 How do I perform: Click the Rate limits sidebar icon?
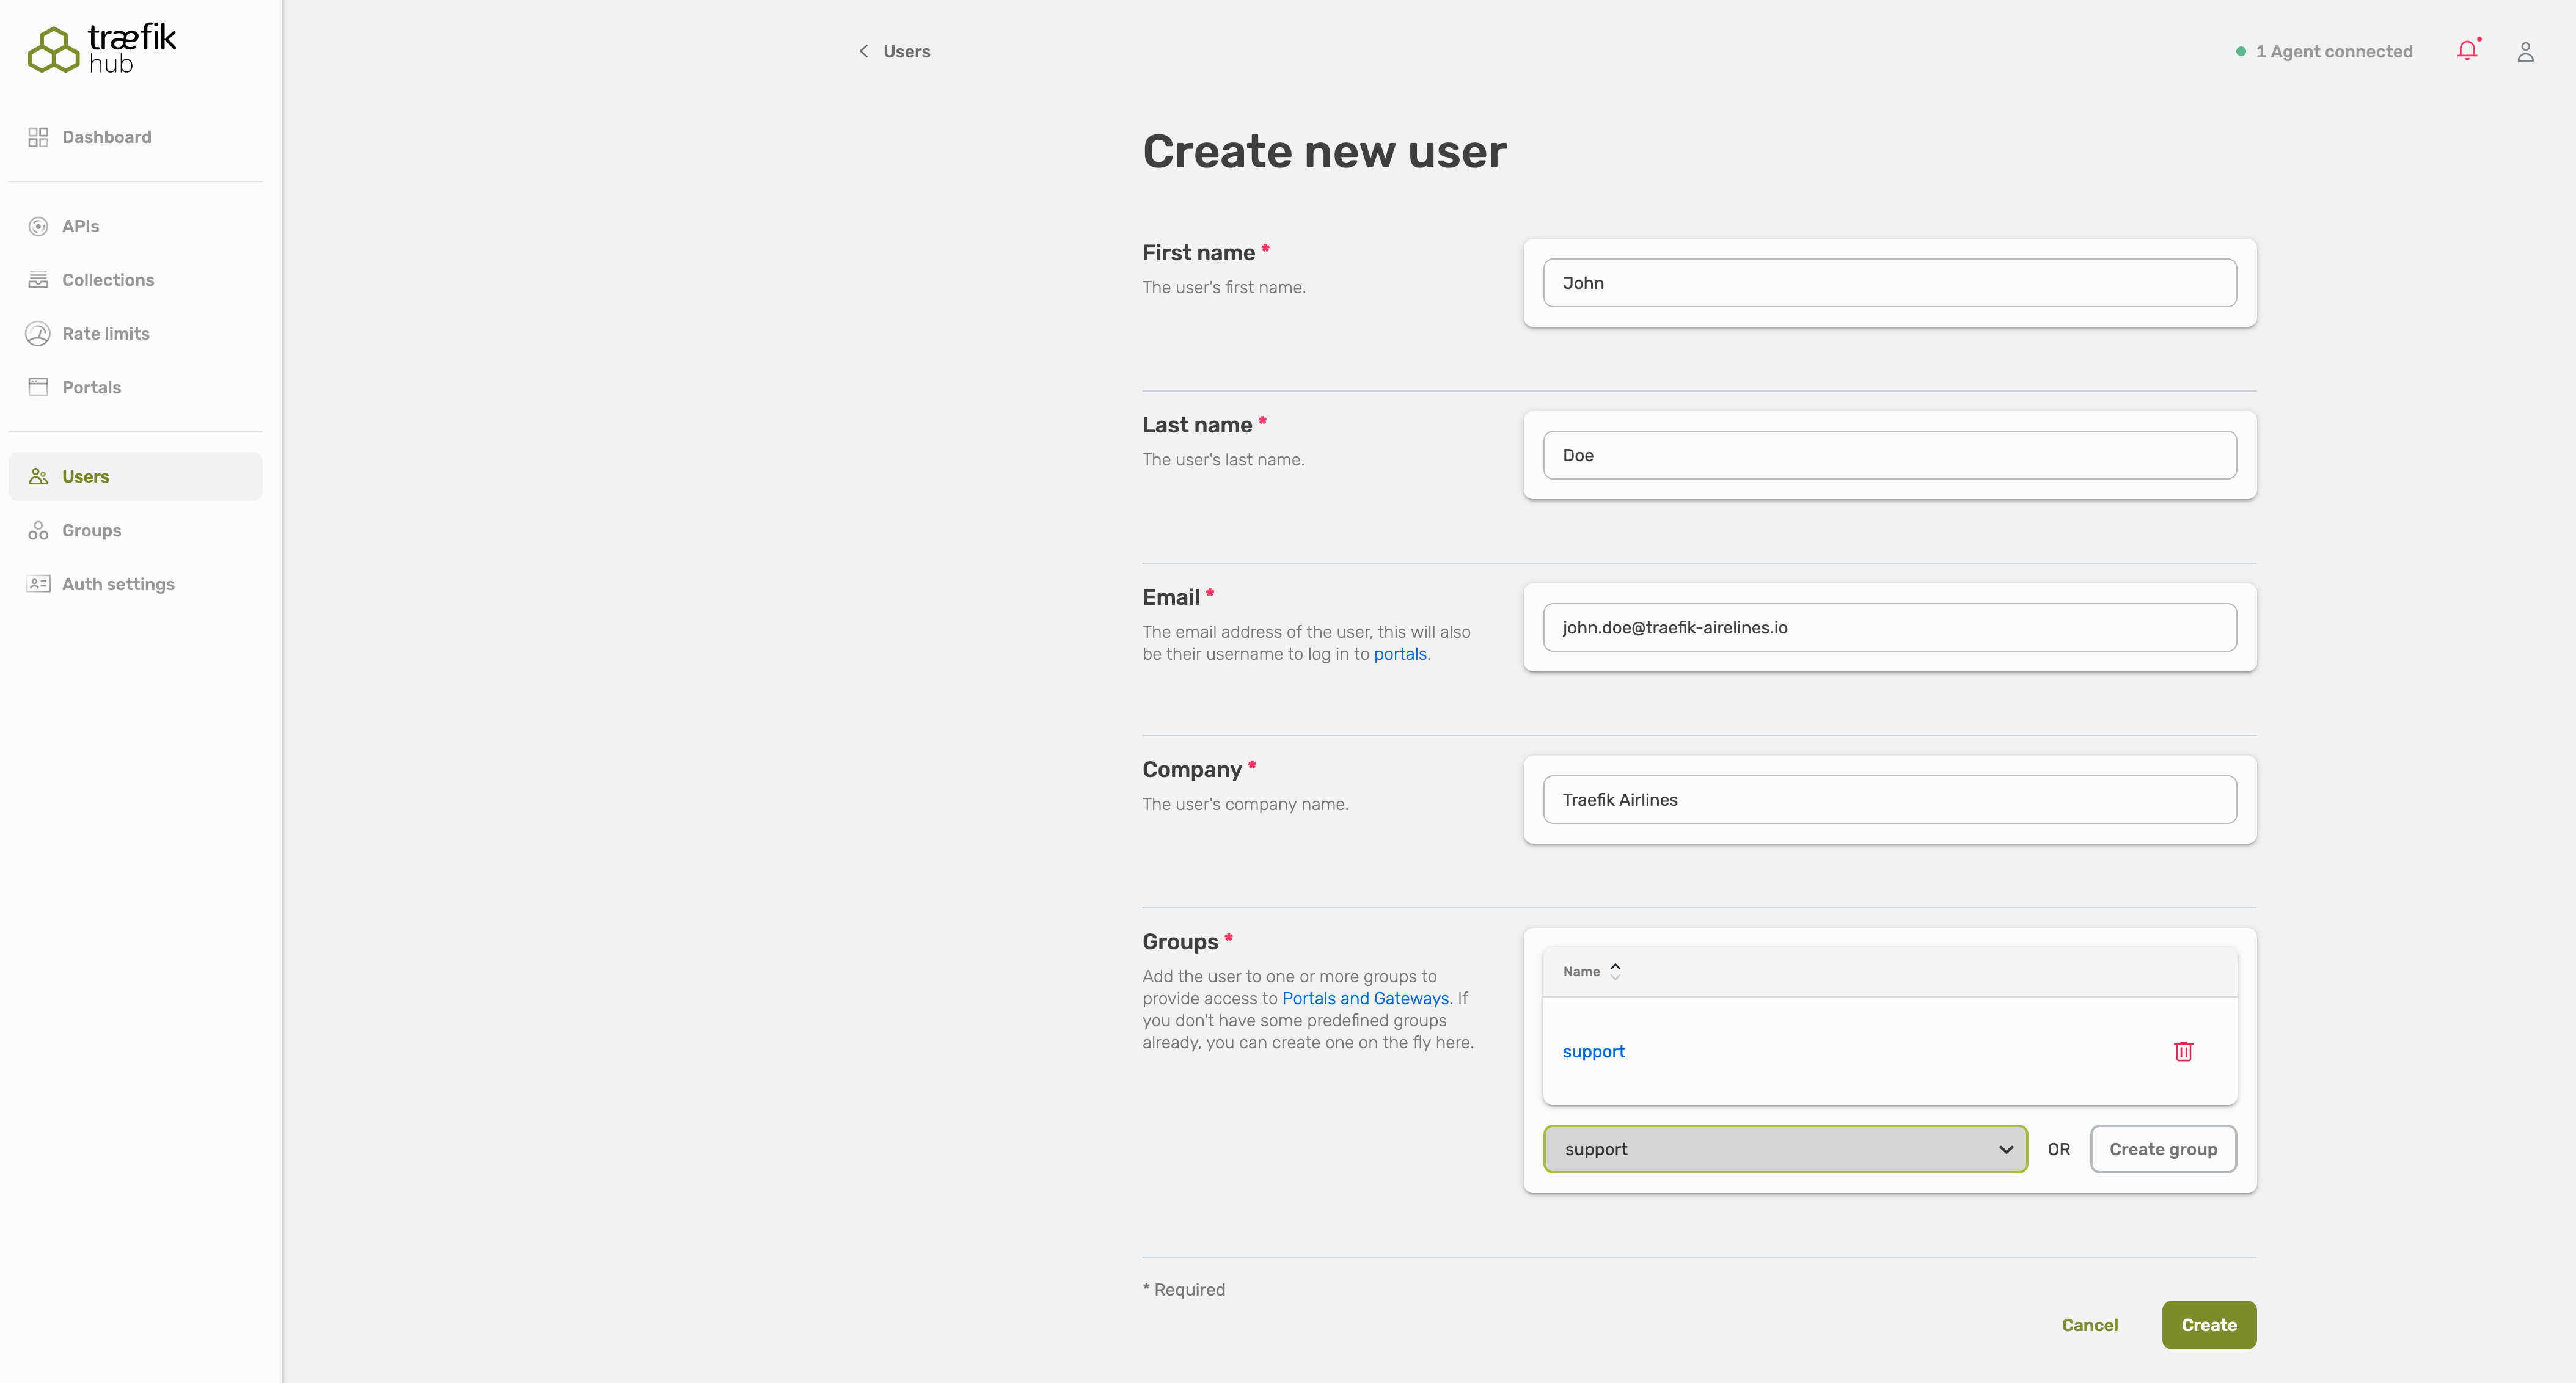38,333
